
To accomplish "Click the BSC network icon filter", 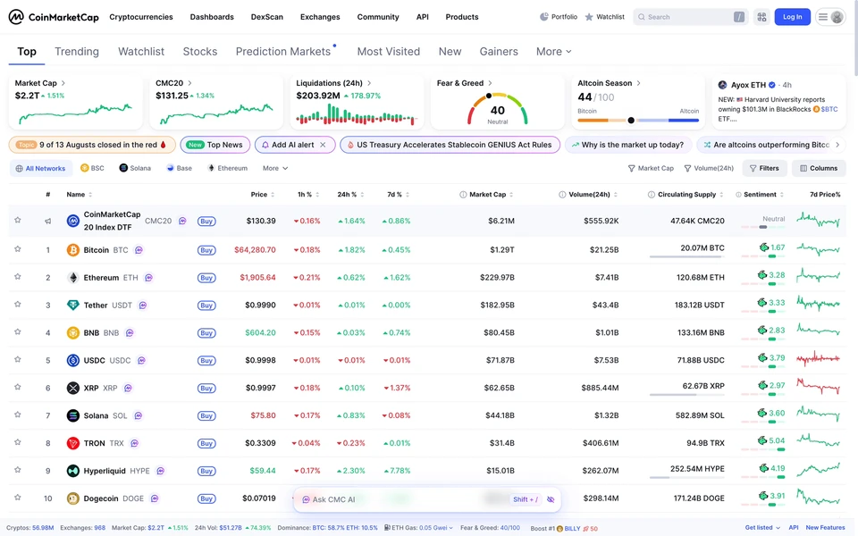I will [84, 168].
